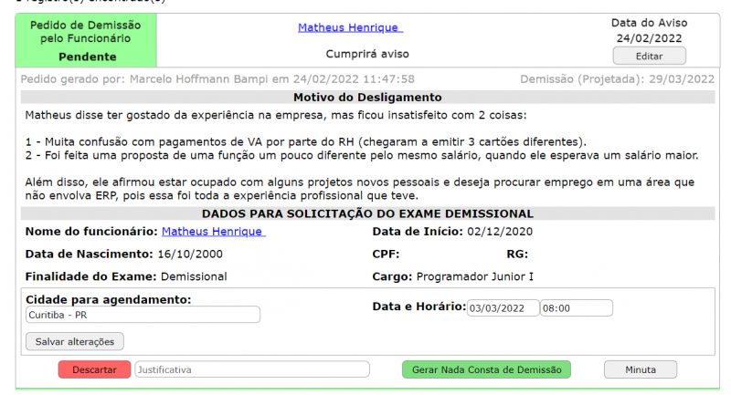Viewport: 731px width, 395px height.
Task: Click the Cumprirá aviso text
Action: [367, 54]
